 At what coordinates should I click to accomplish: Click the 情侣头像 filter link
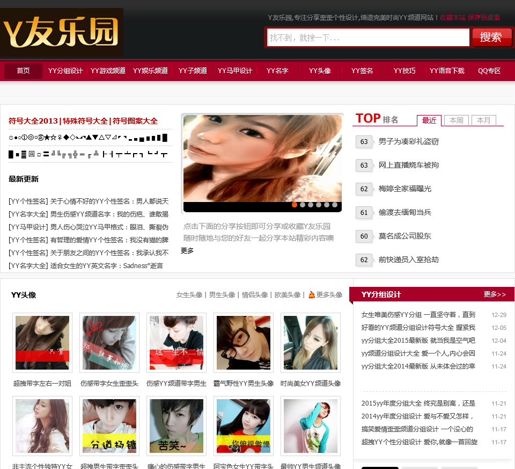(255, 295)
